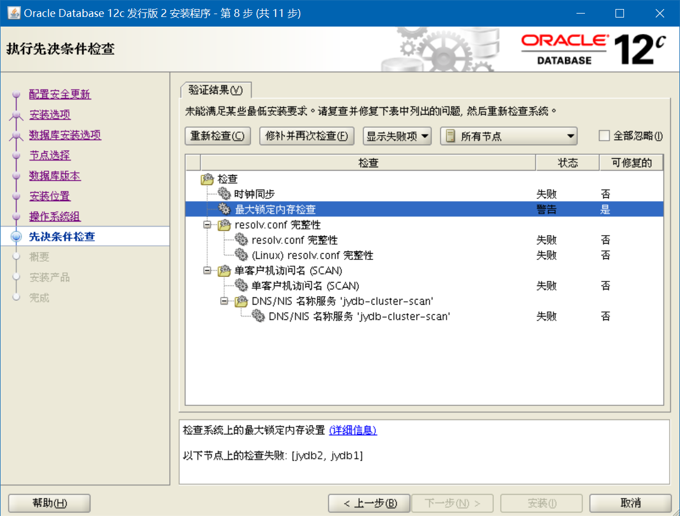Go to 数据库版本 step
680x516 pixels.
(55, 176)
